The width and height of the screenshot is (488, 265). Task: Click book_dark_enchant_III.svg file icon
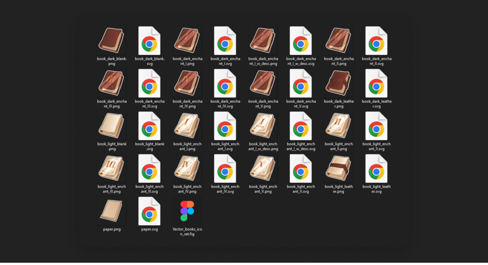150,83
